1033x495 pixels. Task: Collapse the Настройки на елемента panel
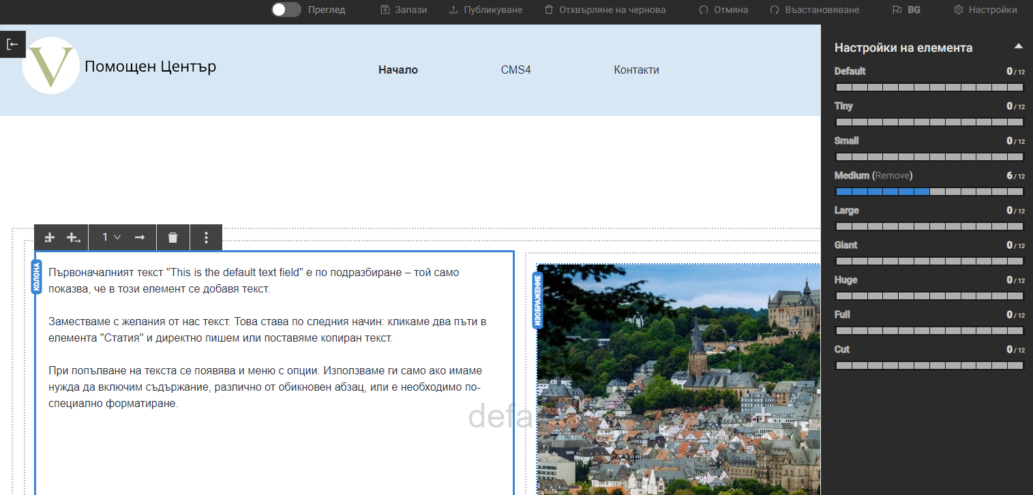point(1018,46)
